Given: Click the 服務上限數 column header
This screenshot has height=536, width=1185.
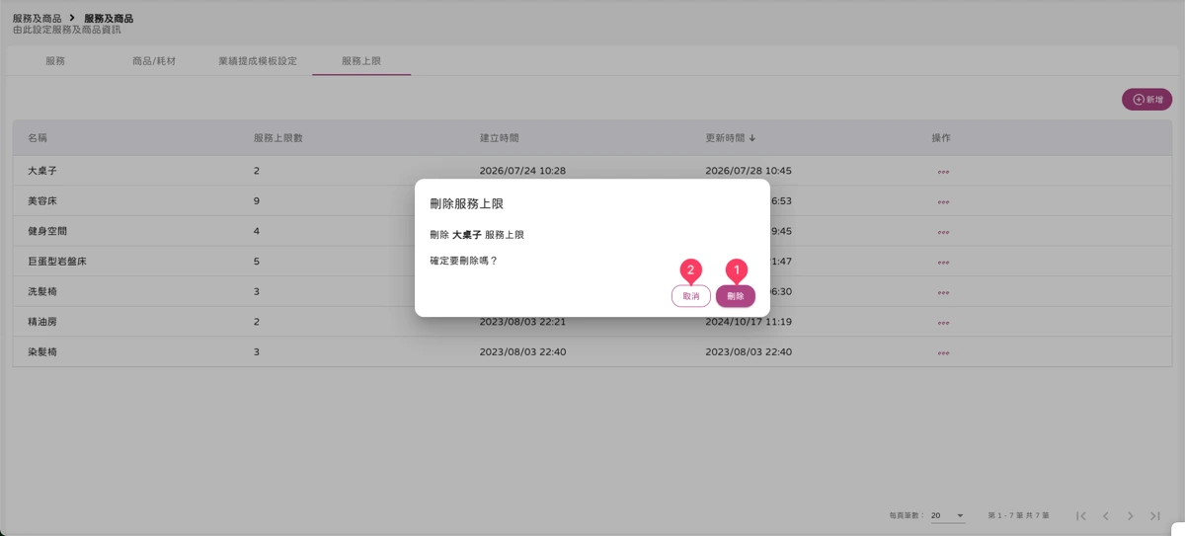Looking at the screenshot, I should point(278,138).
